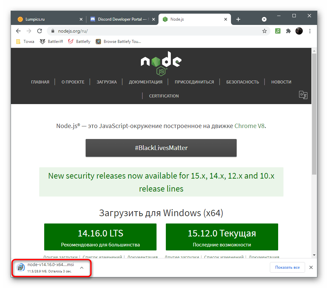
Task: Bookmark this page with the star icon
Action: pyautogui.click(x=264, y=31)
